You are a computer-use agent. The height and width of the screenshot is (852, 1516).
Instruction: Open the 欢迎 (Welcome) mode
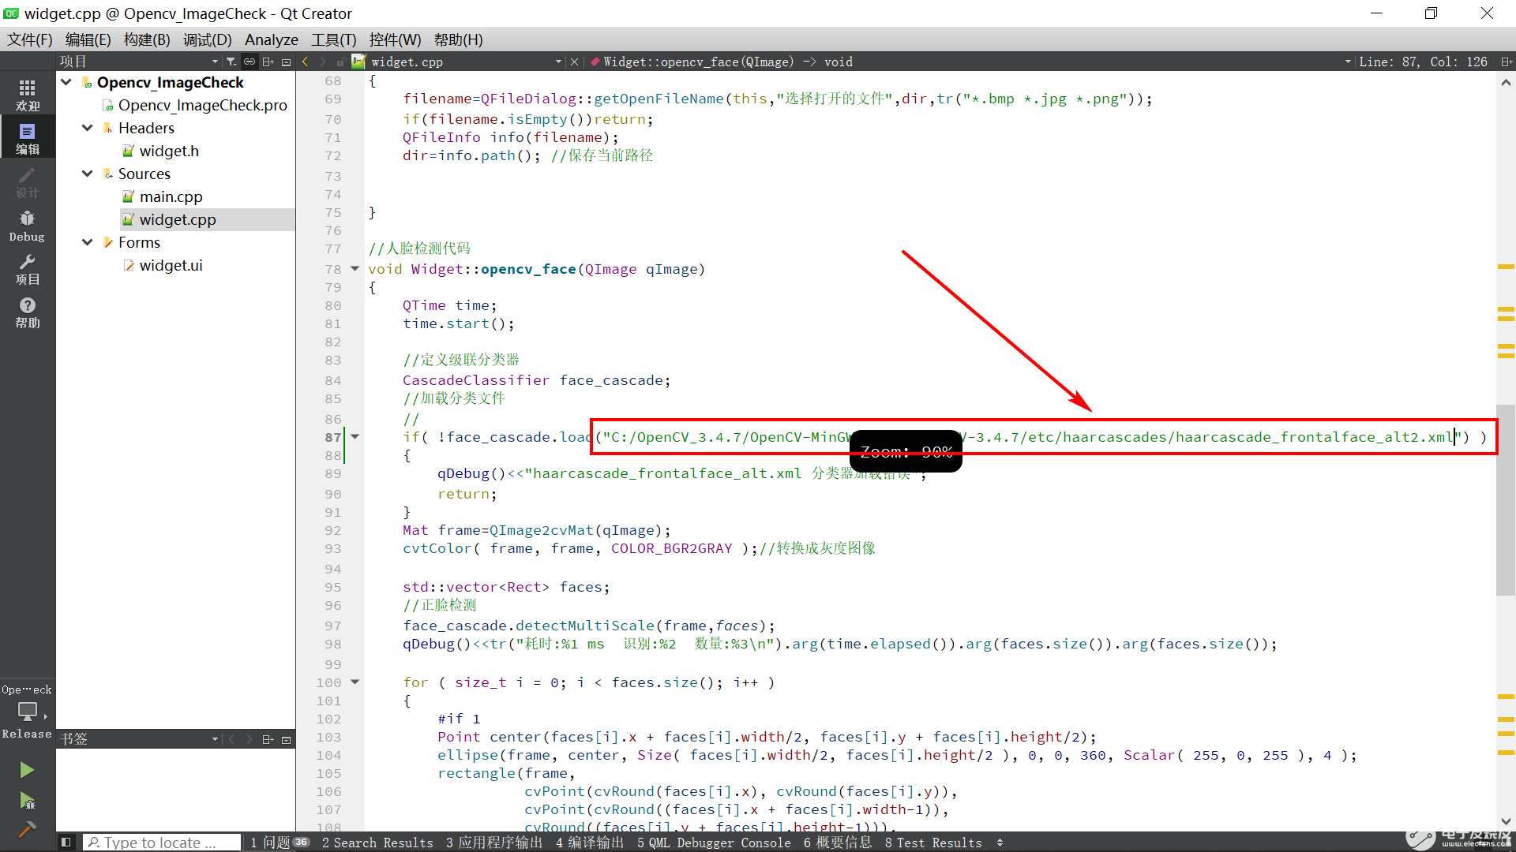tap(28, 95)
